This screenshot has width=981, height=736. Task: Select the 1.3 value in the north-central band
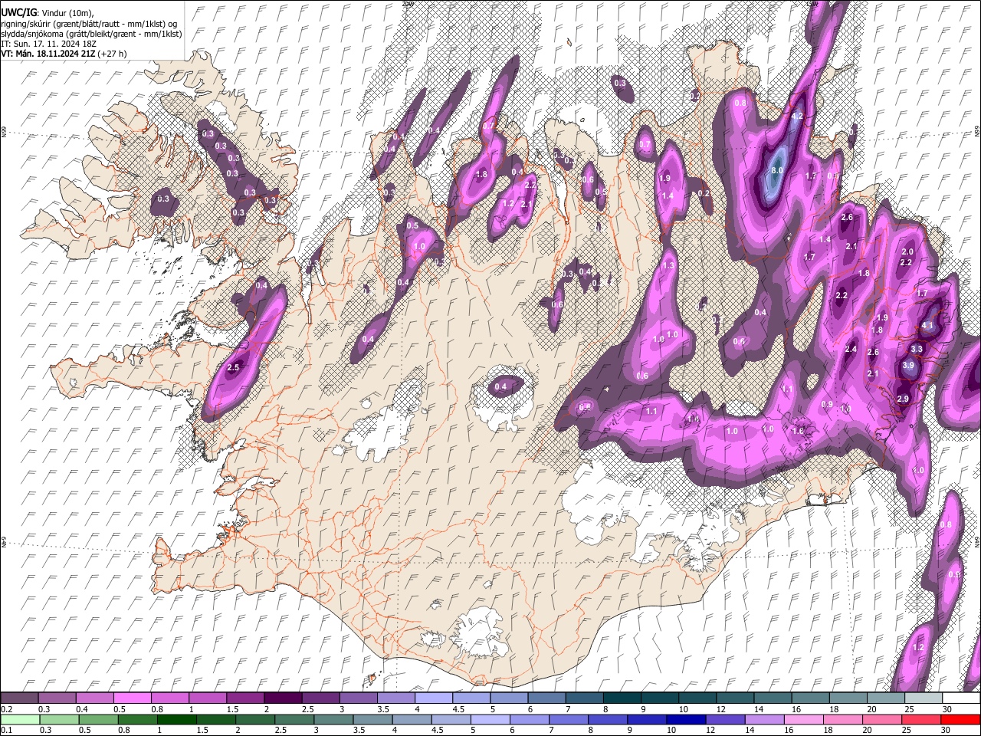(x=668, y=265)
